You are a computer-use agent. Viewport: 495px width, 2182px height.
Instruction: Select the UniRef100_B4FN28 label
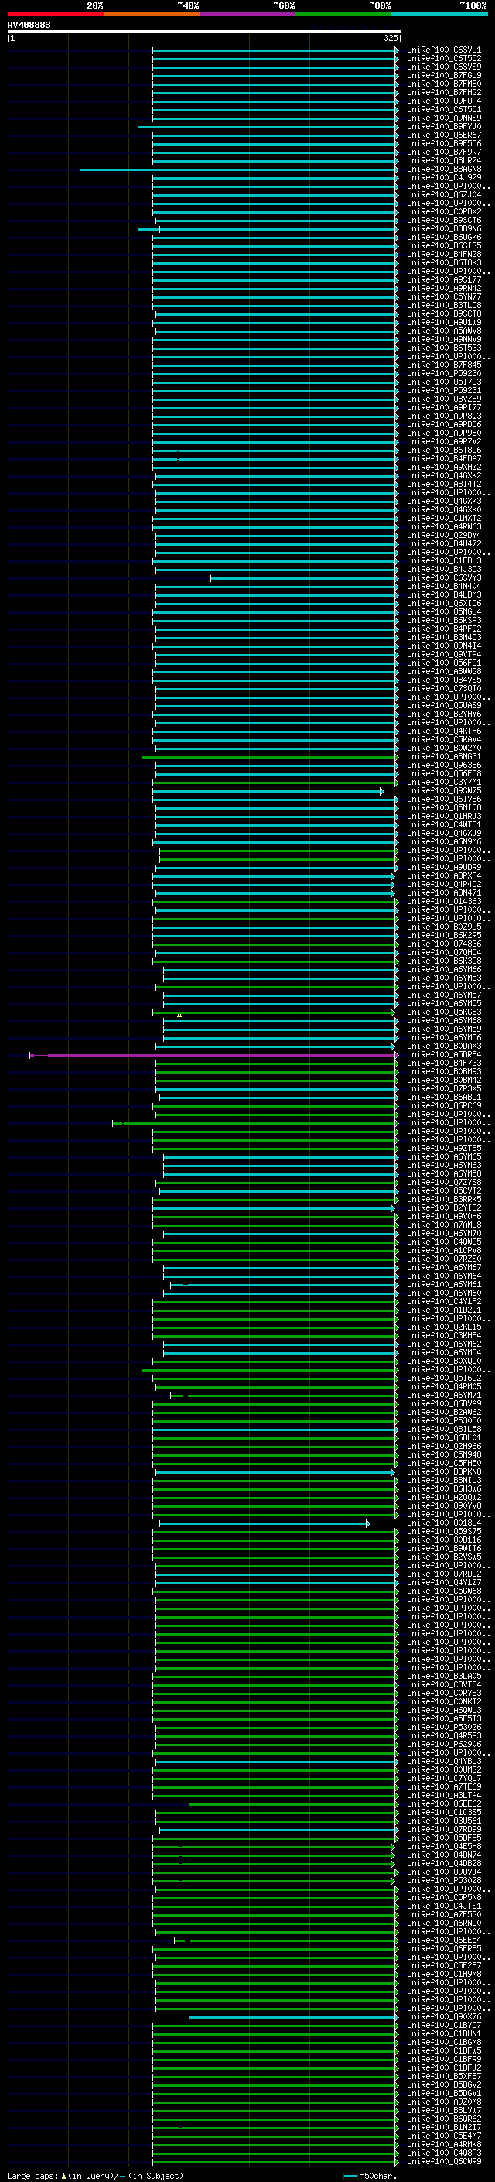443,254
